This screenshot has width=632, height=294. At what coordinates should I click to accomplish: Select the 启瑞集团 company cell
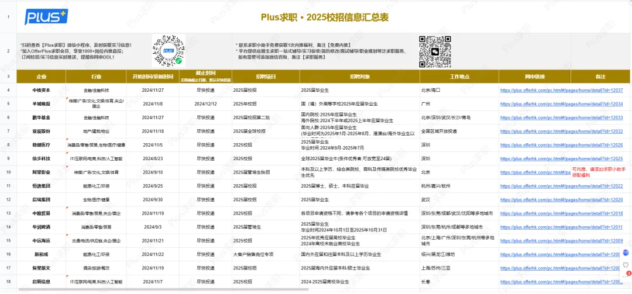[41, 200]
